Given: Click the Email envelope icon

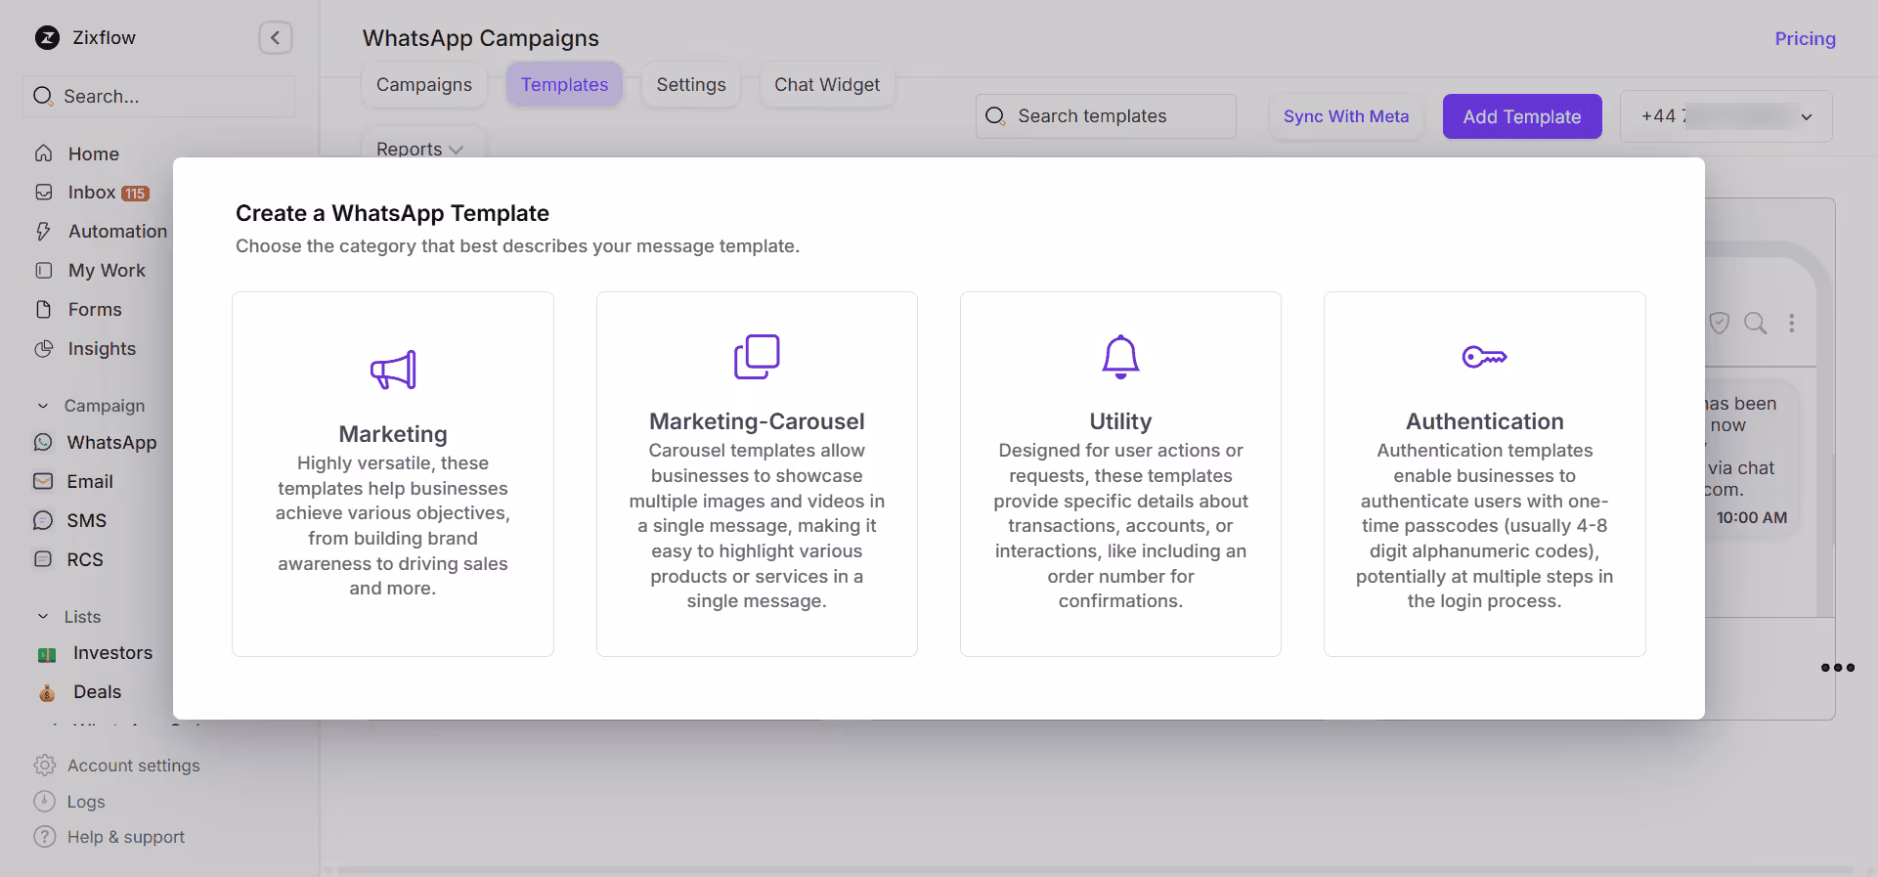Looking at the screenshot, I should pos(43,482).
